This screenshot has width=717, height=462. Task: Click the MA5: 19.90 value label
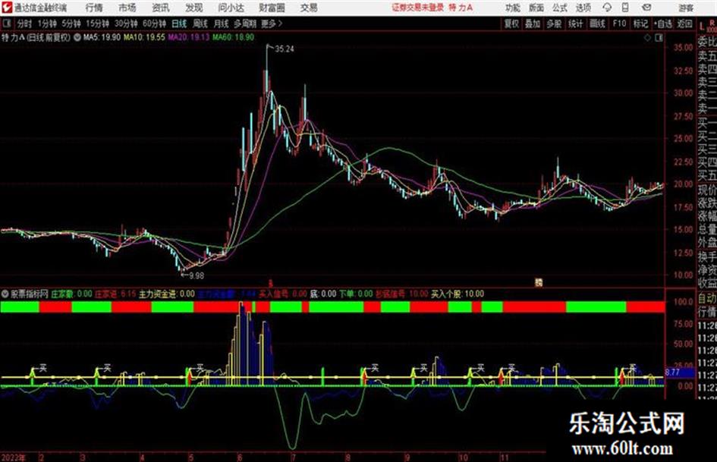[102, 37]
